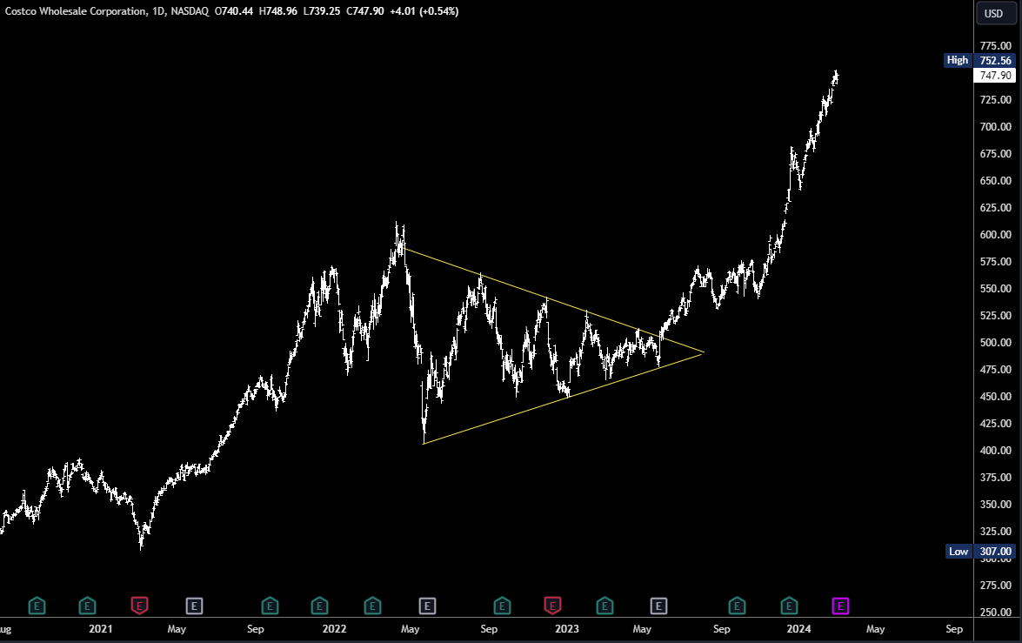1022x643 pixels.
Task: Select the current price 747.90 label
Action: (x=994, y=75)
